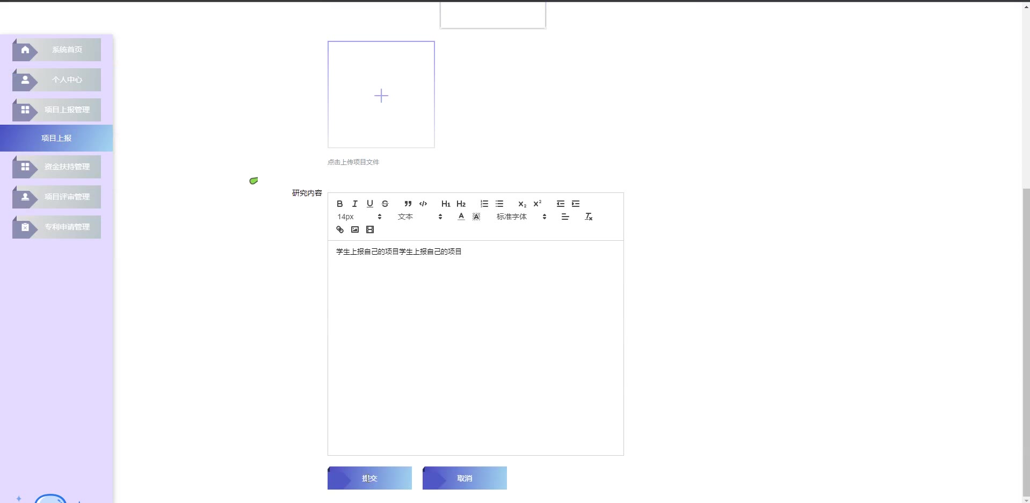Insert a video into editor

(370, 229)
